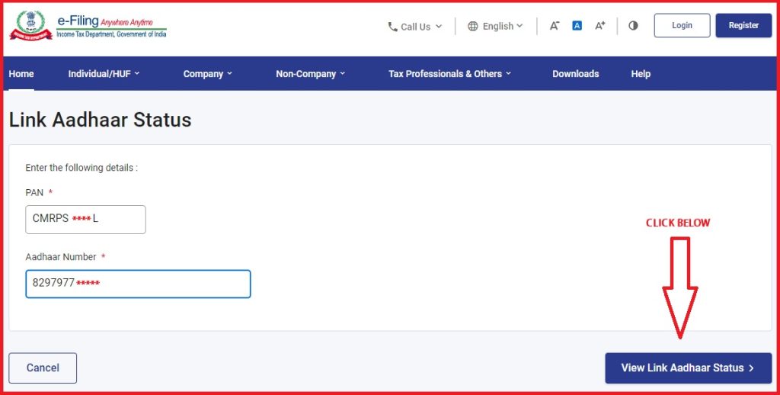This screenshot has height=395, width=780.
Task: Click the e-Filing Anywhere Anytime logo text
Action: click(111, 26)
